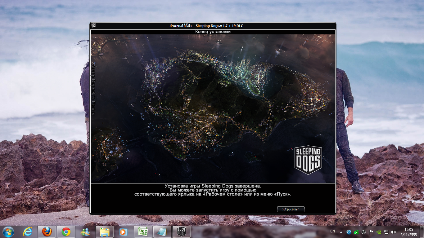
Task: Select the Sleeping Dogs installer taskbar button
Action: click(x=182, y=232)
